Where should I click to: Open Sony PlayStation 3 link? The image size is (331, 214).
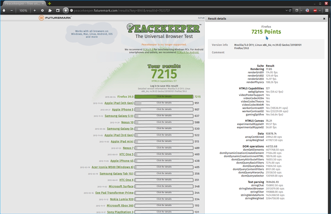click(x=120, y=212)
